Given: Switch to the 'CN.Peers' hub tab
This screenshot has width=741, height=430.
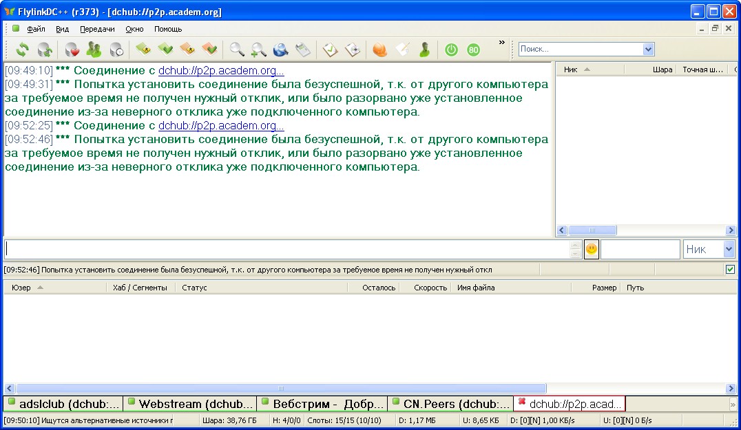Looking at the screenshot, I should pyautogui.click(x=451, y=404).
